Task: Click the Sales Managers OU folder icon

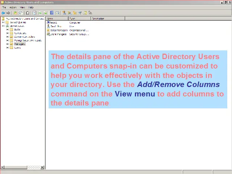Action: [x=48, y=30]
